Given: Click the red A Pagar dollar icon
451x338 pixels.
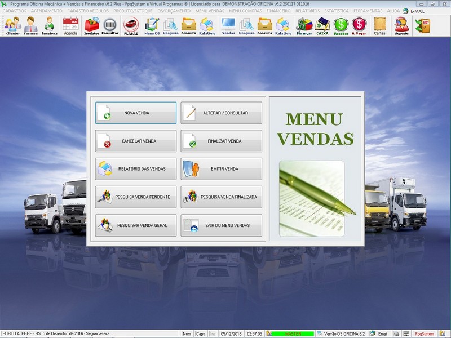Looking at the screenshot, I should pyautogui.click(x=359, y=26).
